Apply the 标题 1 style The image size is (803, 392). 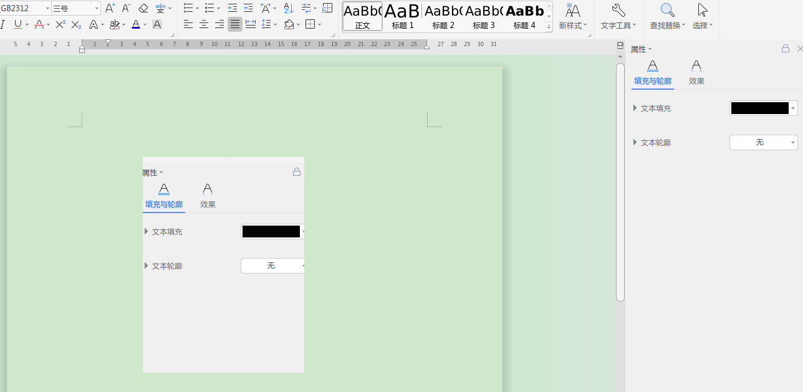[x=403, y=16]
